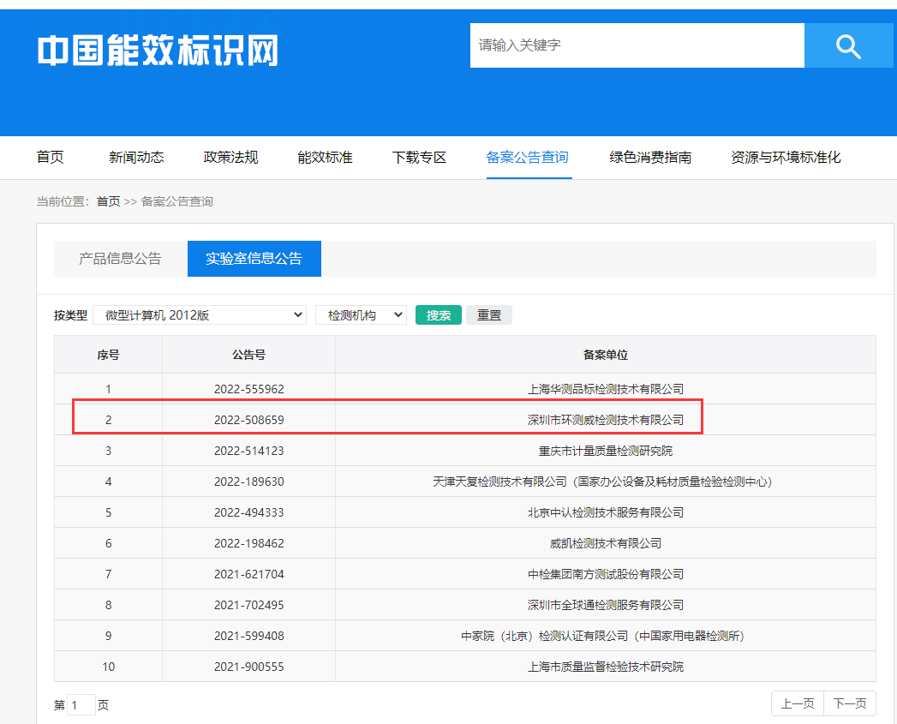The width and height of the screenshot is (897, 724).
Task: Click the 下一页 next page button
Action: click(x=850, y=703)
